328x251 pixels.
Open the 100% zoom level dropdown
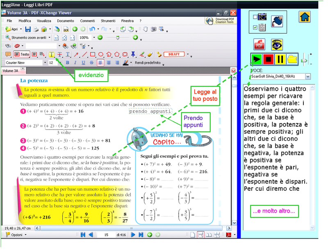(x=94, y=38)
